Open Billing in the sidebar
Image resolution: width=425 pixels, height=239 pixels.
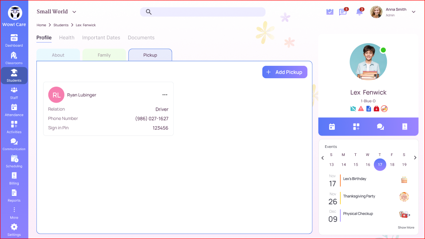[x=14, y=178]
